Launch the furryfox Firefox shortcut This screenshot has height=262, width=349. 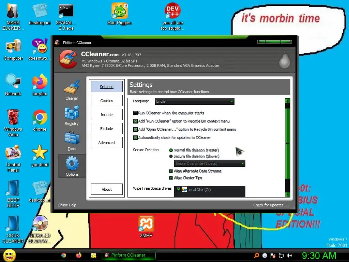coord(40,85)
